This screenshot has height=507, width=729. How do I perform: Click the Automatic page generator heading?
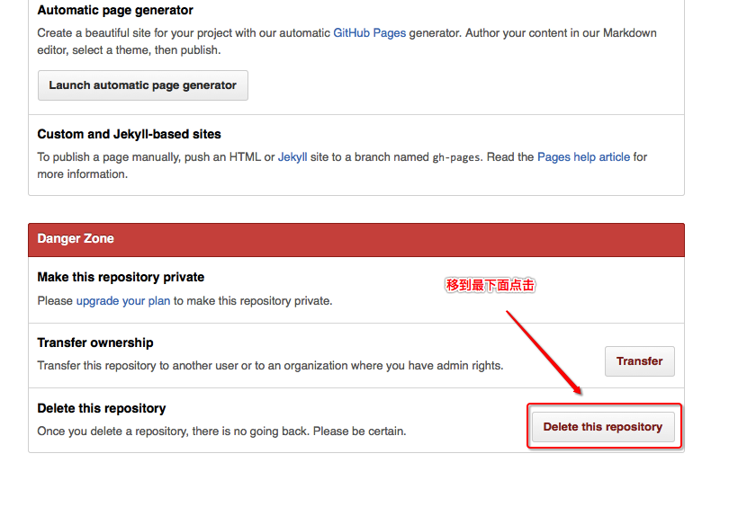(115, 10)
